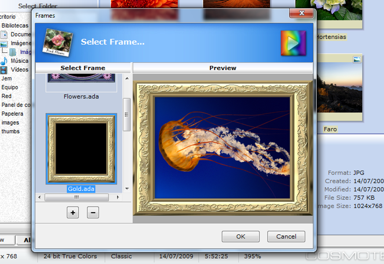The width and height of the screenshot is (384, 264).
Task: Confirm frame selection with OK
Action: pos(241,237)
